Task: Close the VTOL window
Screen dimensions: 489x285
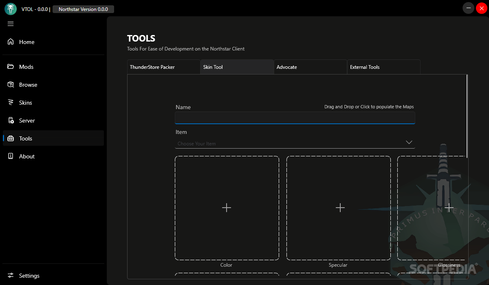Action: pyautogui.click(x=481, y=9)
